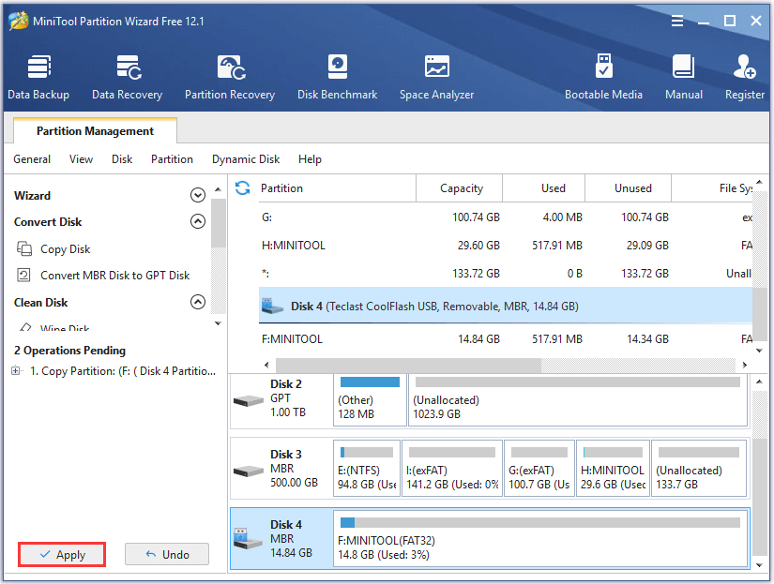Click the Disk 4 header row icon
Screen dimensions: 774x584
tap(272, 306)
